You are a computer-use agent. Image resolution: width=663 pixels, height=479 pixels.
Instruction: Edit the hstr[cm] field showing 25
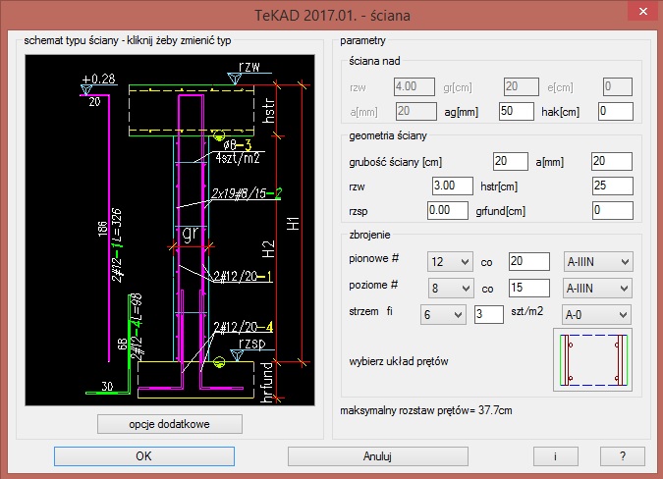613,186
